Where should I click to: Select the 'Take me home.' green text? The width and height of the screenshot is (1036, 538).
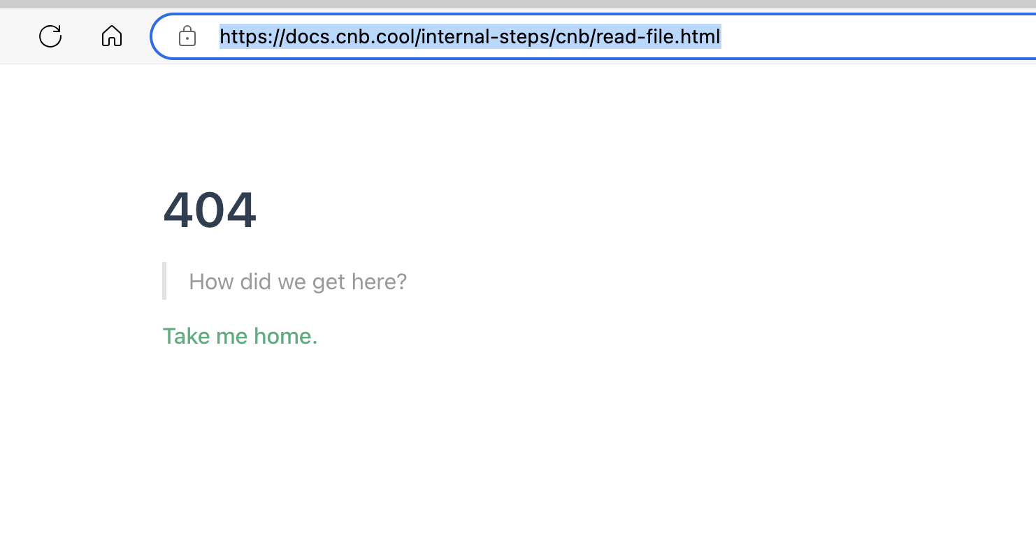point(240,336)
